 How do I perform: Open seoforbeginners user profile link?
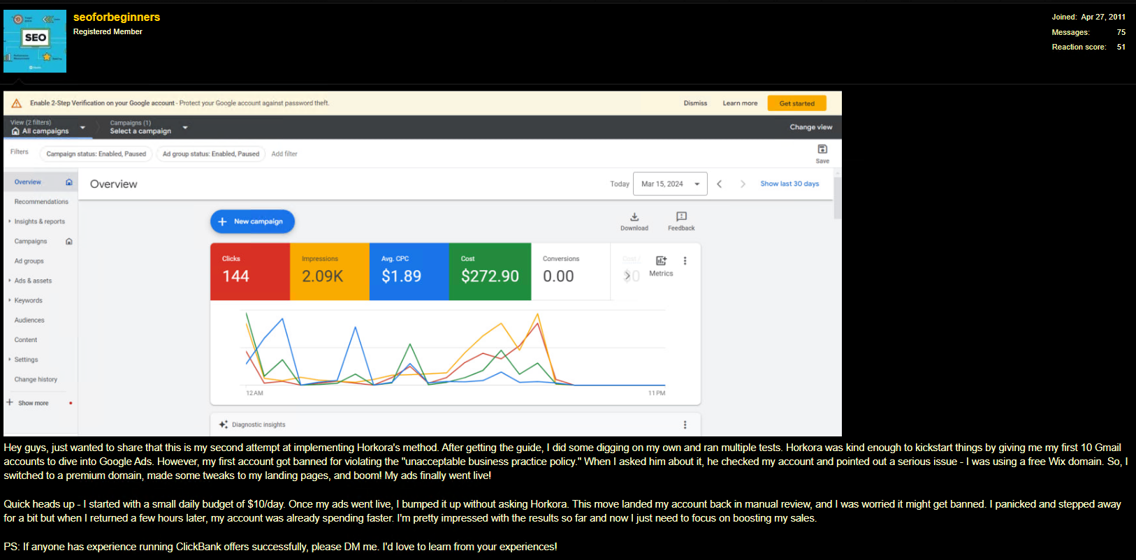pos(117,17)
